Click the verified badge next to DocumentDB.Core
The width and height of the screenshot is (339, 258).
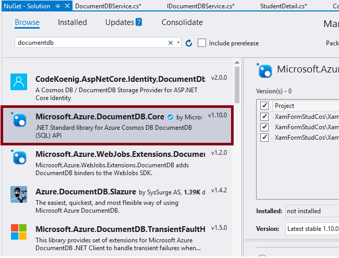(x=170, y=117)
